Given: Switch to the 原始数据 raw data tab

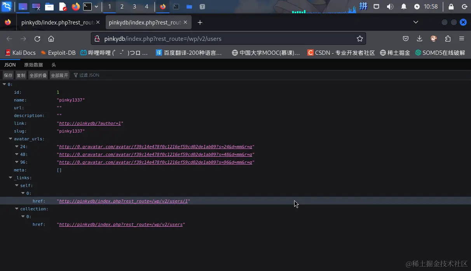Looking at the screenshot, I should pos(33,65).
